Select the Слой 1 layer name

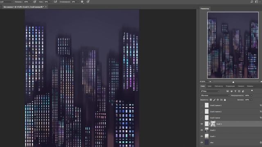pyautogui.click(x=213, y=136)
